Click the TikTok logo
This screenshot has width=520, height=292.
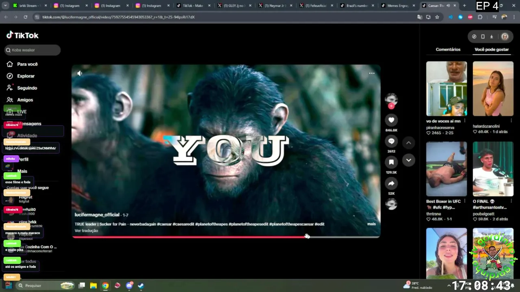click(22, 35)
